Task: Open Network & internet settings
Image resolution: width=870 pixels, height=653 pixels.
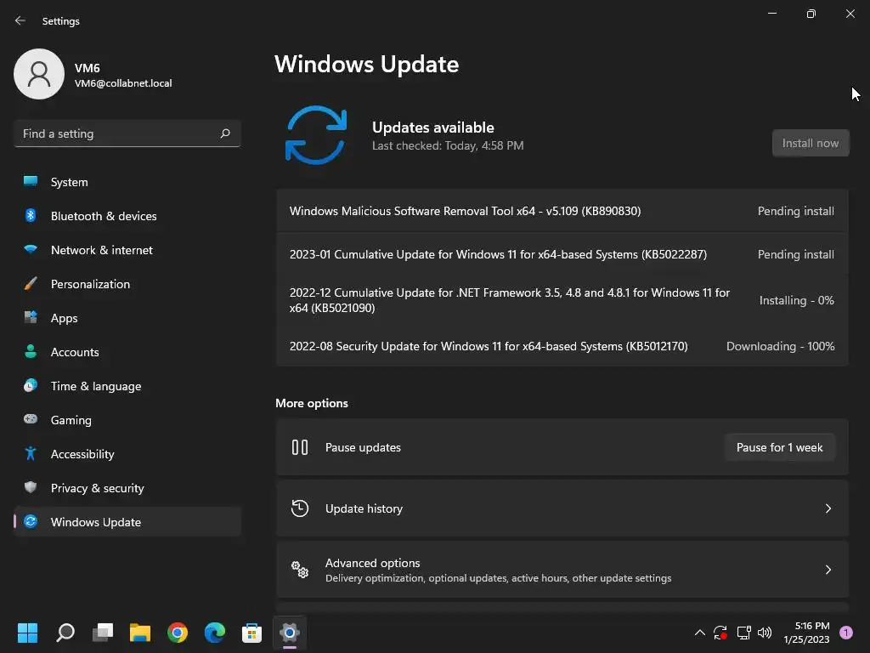Action: [127, 250]
